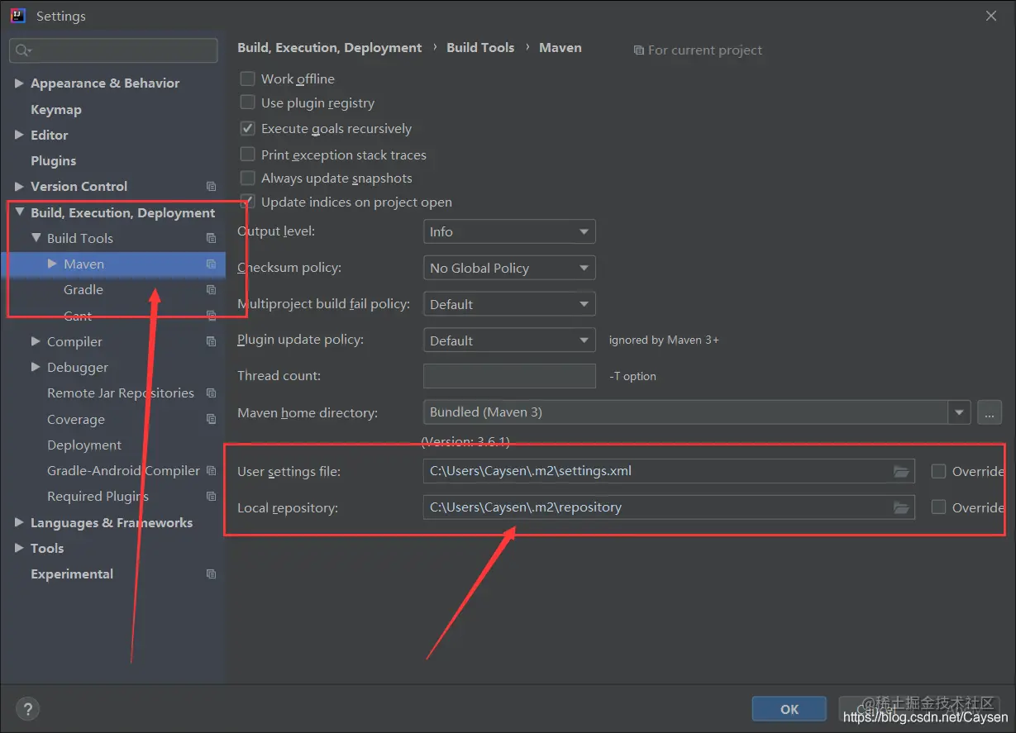
Task: Click the search magnifier icon in settings
Action: click(x=22, y=50)
